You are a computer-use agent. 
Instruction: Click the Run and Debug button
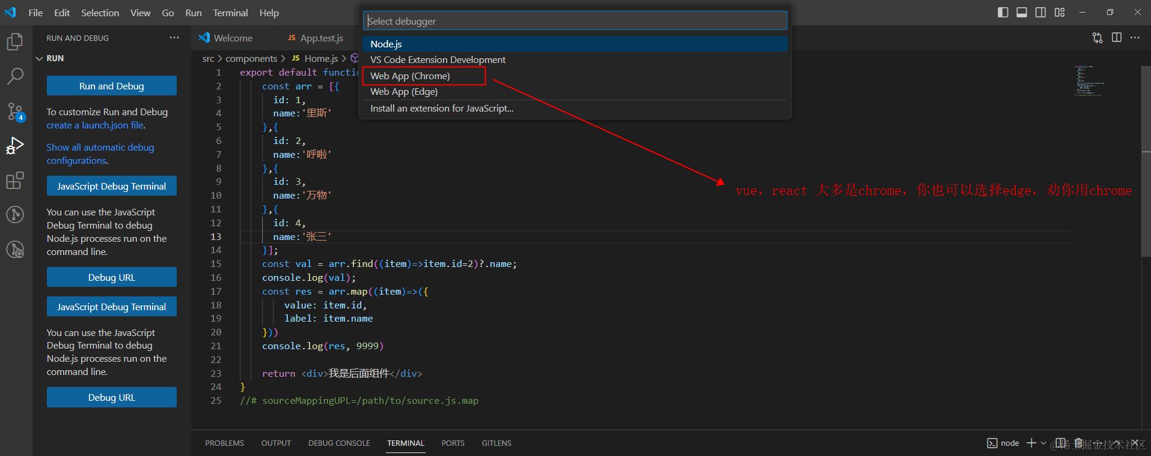point(112,86)
